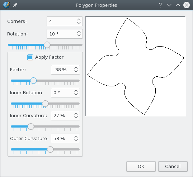Click the Scribus app icon in title bar

[x=6, y=5]
